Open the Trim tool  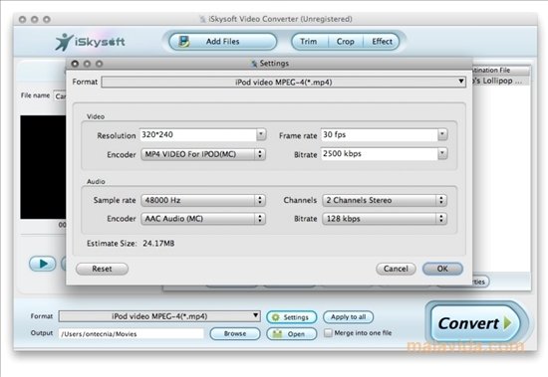coord(309,42)
